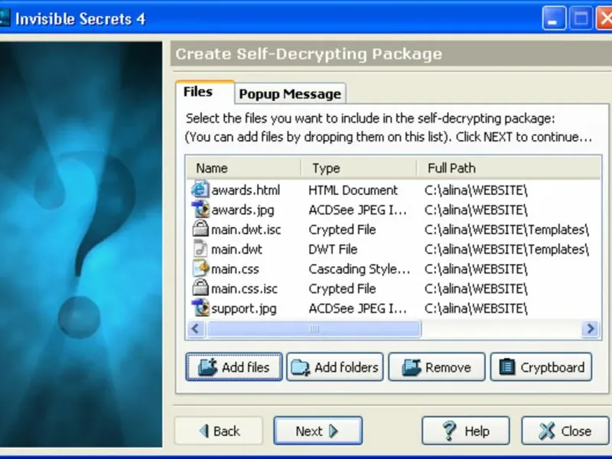Screen dimensions: 612x459
Task: Sort list by the Full Path column header
Action: click(509, 168)
